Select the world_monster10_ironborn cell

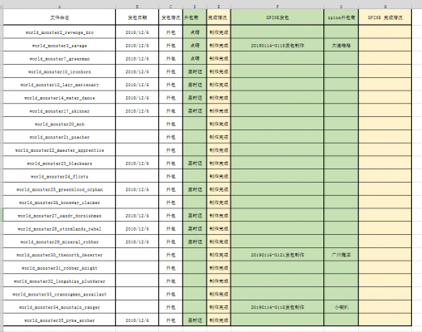(x=60, y=71)
